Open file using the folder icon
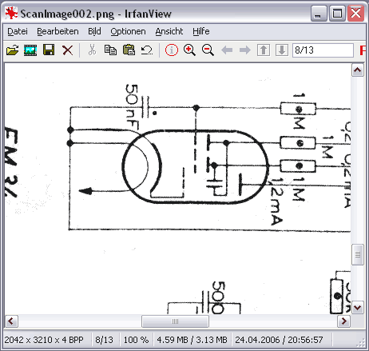The image size is (369, 351). click(13, 50)
